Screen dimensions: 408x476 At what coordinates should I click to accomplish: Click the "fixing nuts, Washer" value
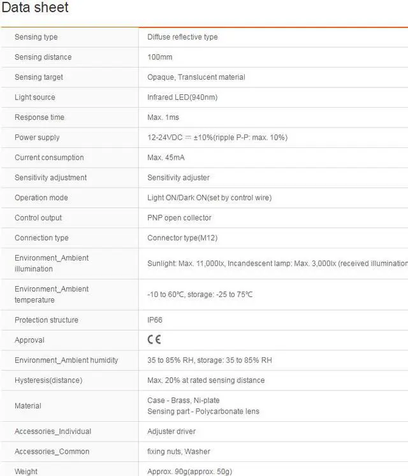pos(178,452)
